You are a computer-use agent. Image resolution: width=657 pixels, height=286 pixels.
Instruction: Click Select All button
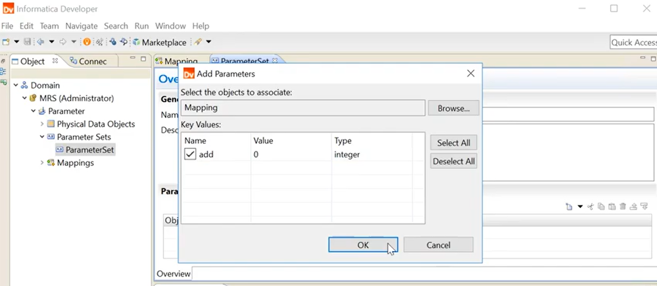click(453, 143)
